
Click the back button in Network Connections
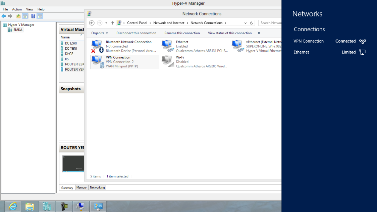[92, 23]
